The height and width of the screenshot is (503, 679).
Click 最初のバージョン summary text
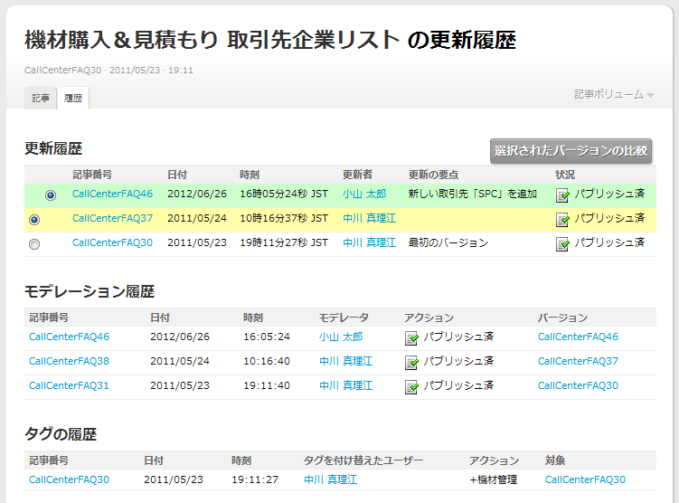coord(448,242)
